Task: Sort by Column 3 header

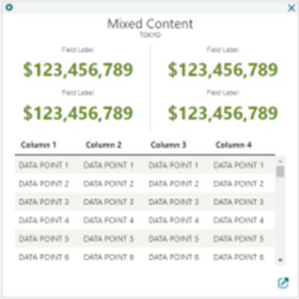Action: tap(168, 145)
